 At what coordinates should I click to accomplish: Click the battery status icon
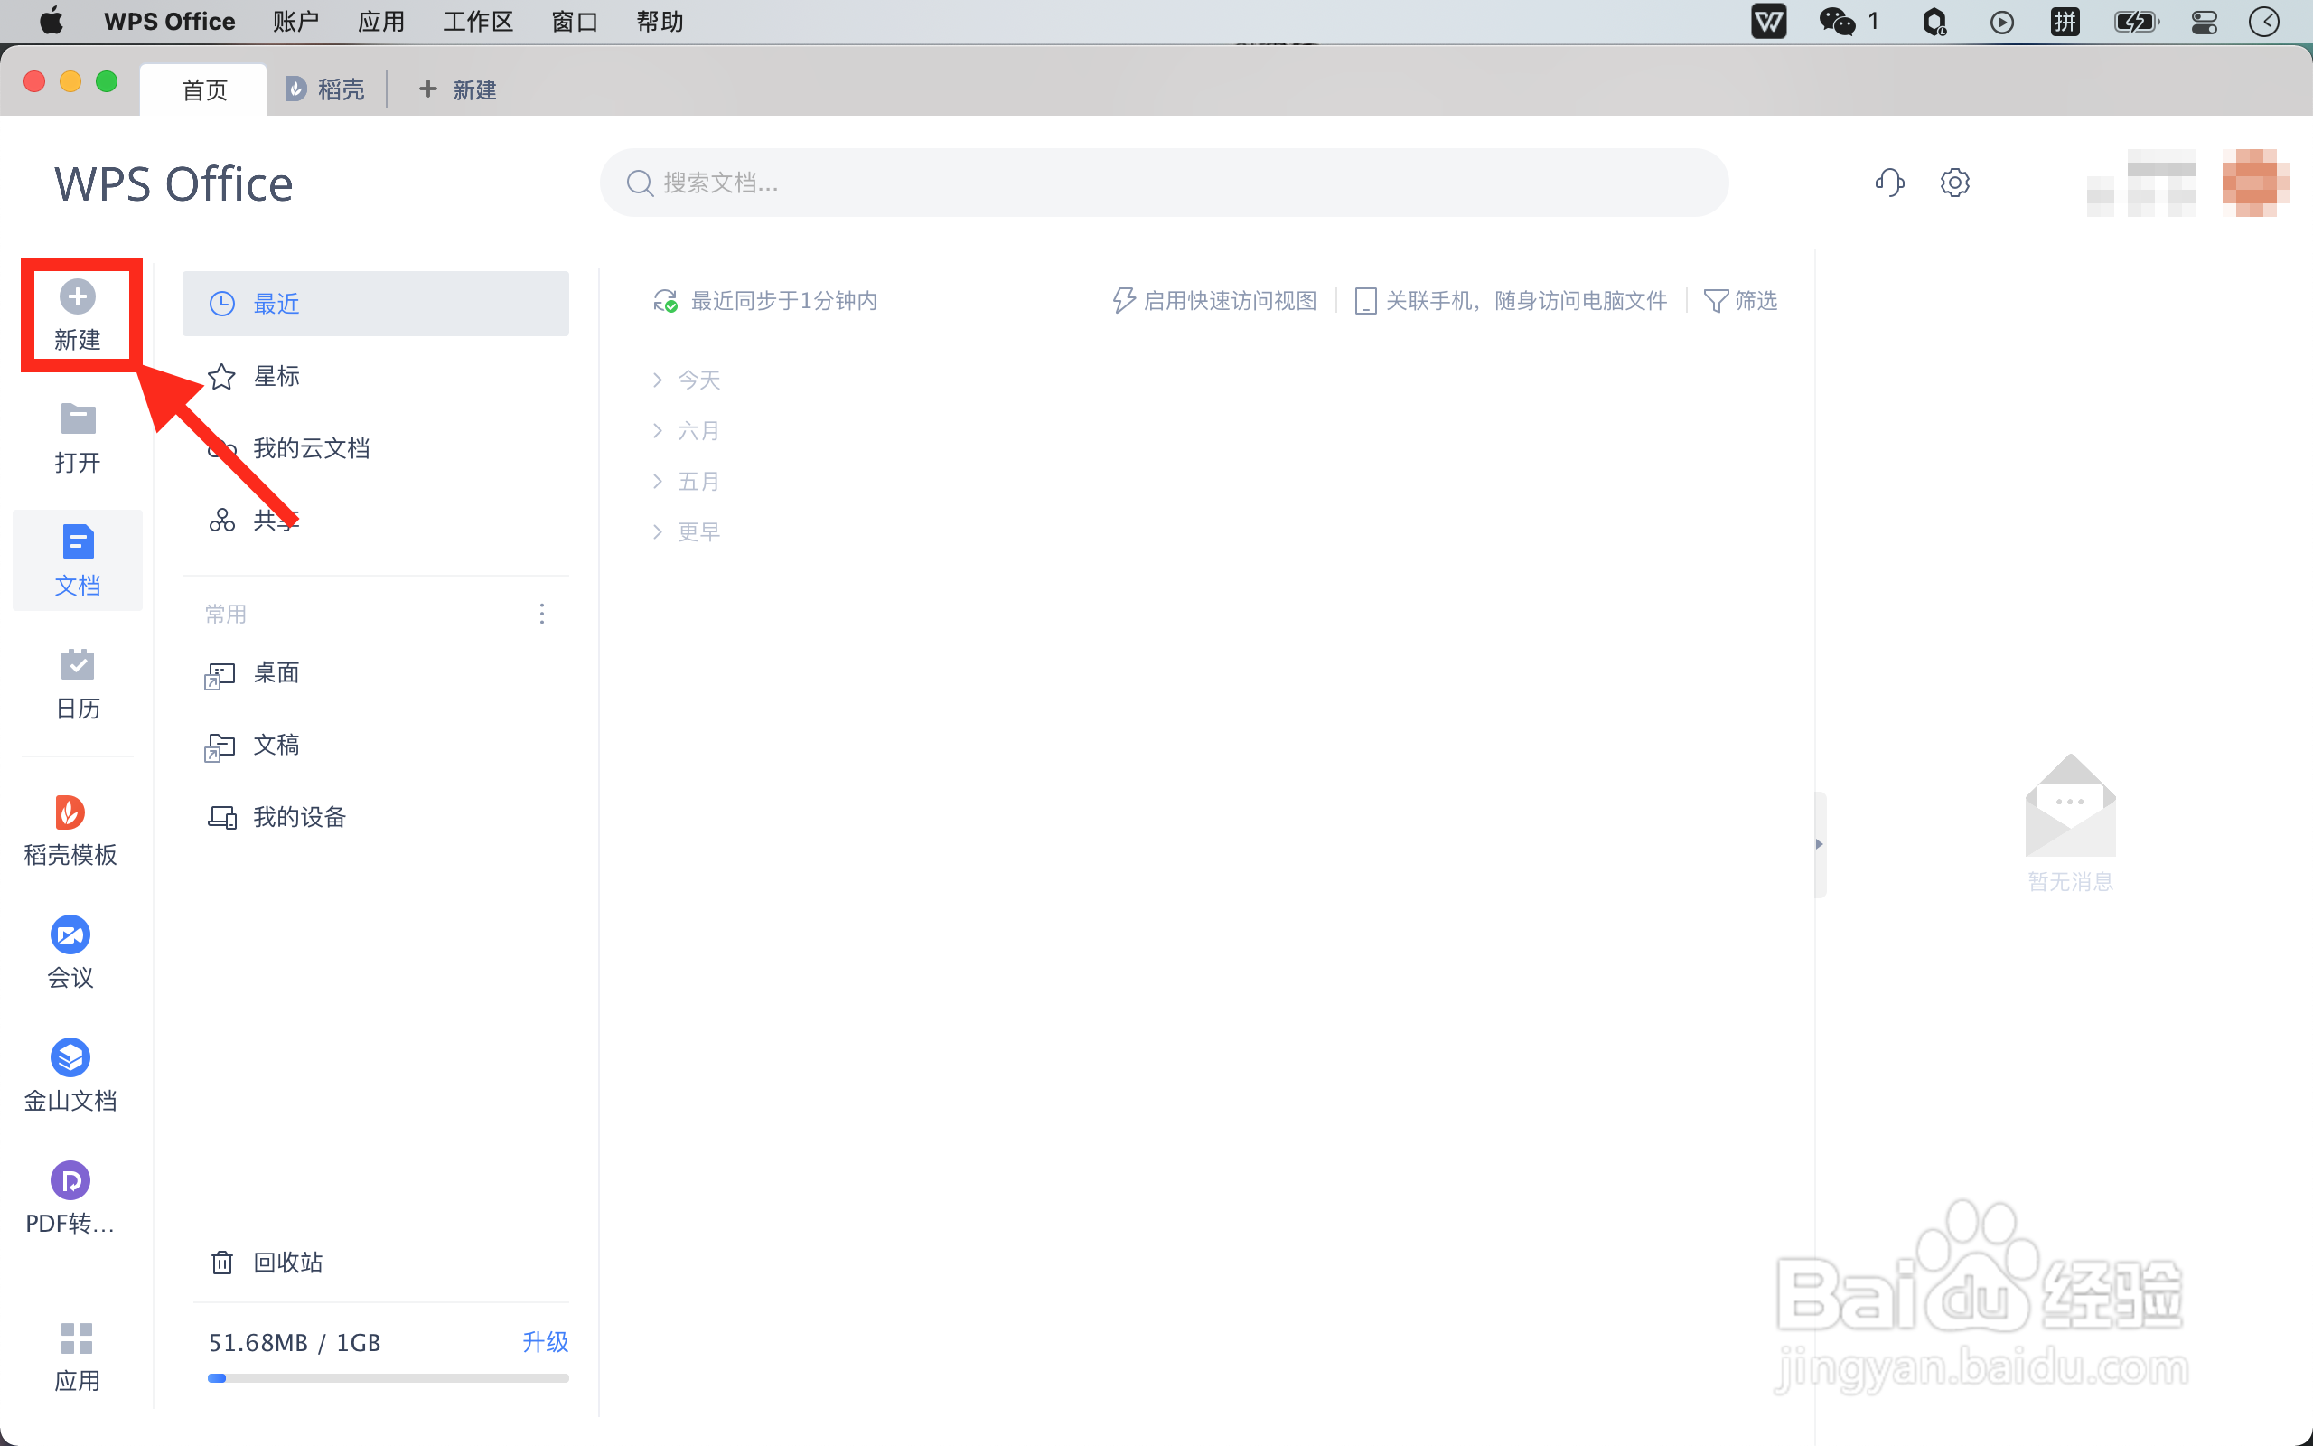(2136, 21)
